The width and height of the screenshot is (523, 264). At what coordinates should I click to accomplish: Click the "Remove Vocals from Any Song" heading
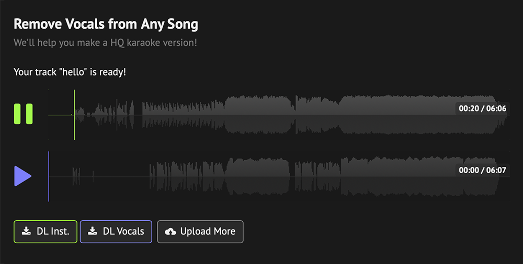click(106, 23)
